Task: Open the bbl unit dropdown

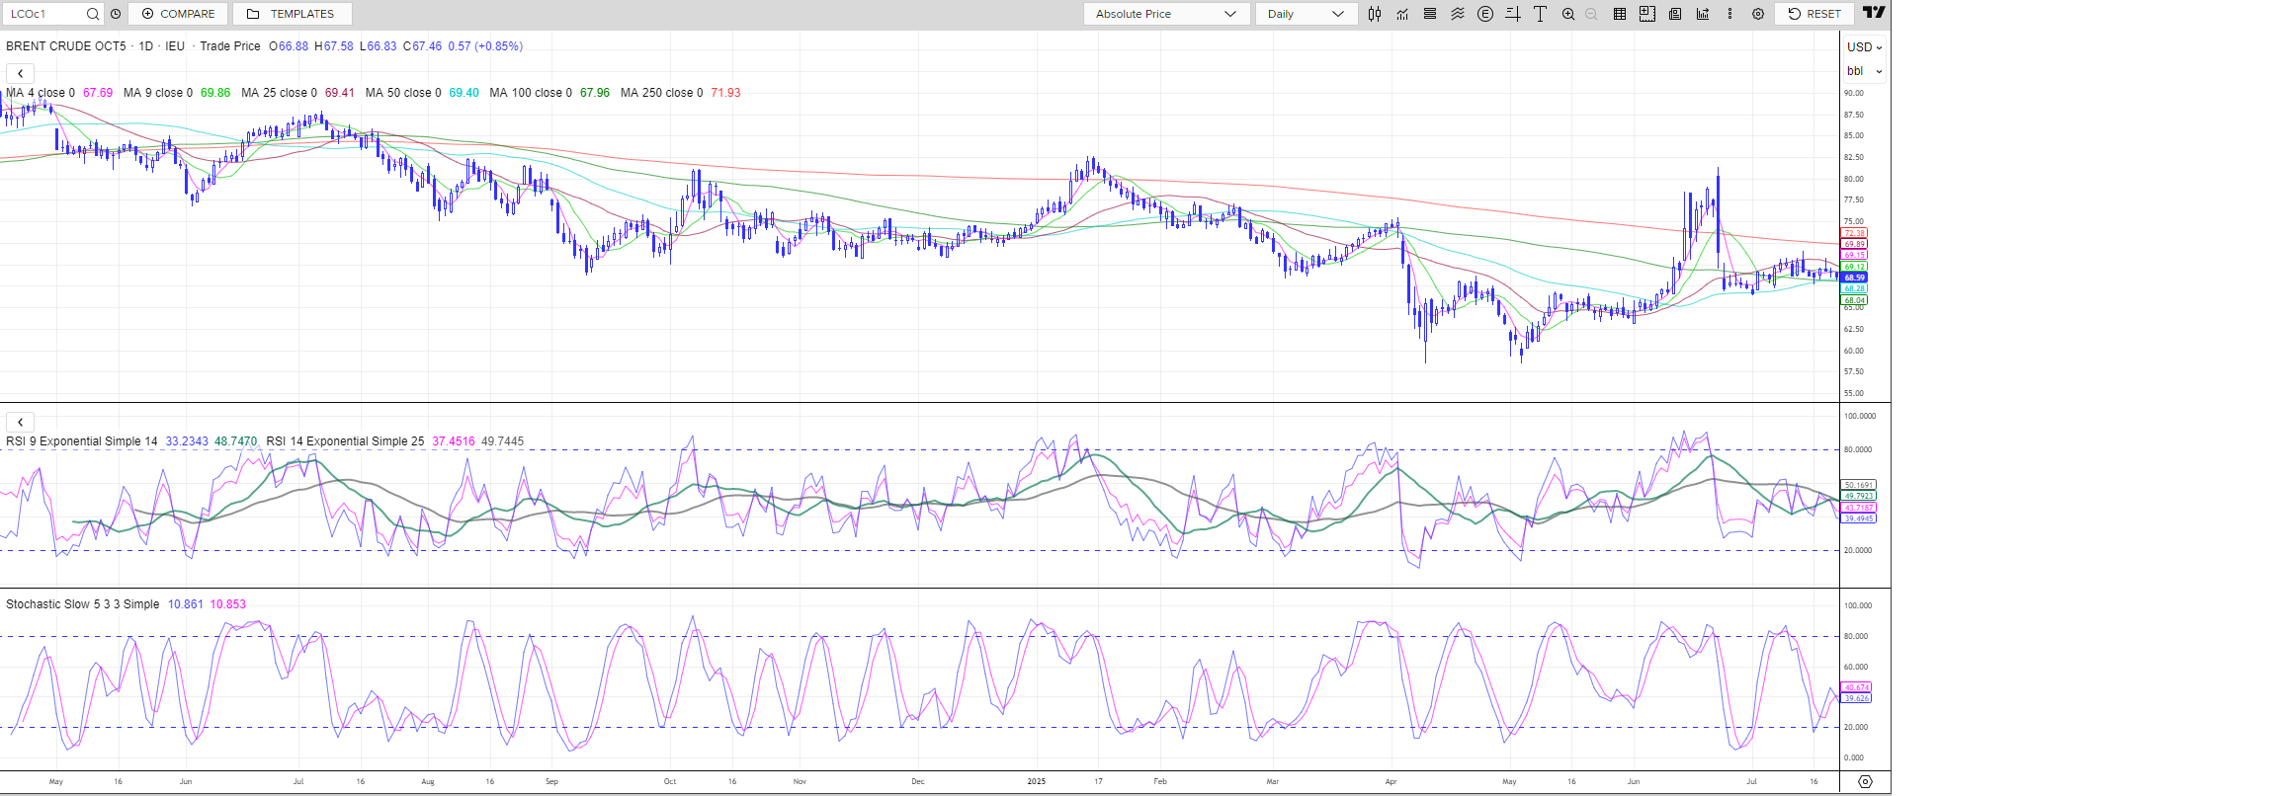Action: click(x=1864, y=71)
